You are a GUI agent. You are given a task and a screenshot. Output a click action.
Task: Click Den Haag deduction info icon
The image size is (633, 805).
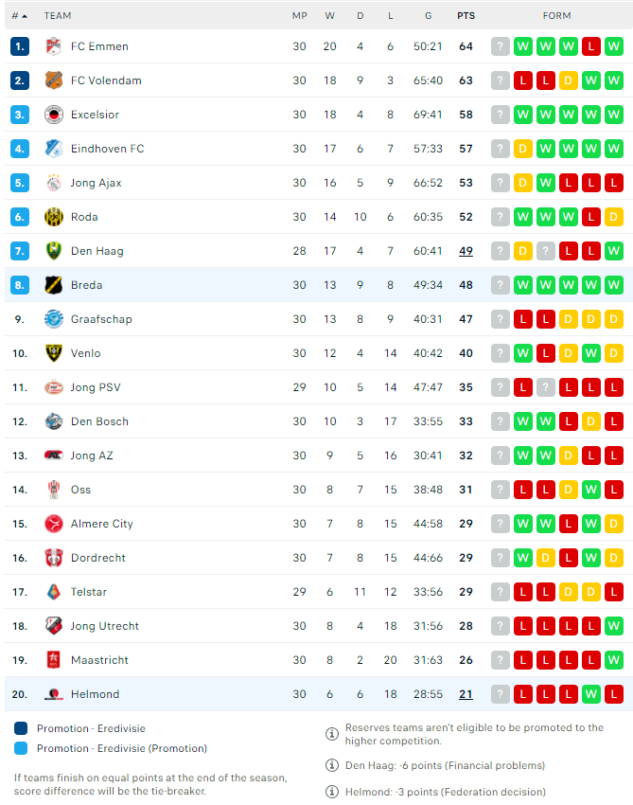pyautogui.click(x=332, y=765)
